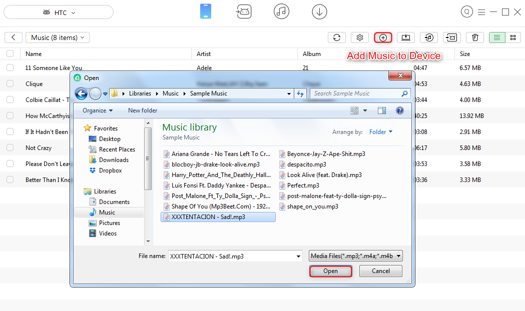The image size is (525, 311).
Task: Switch to grid view
Action: pos(513,37)
